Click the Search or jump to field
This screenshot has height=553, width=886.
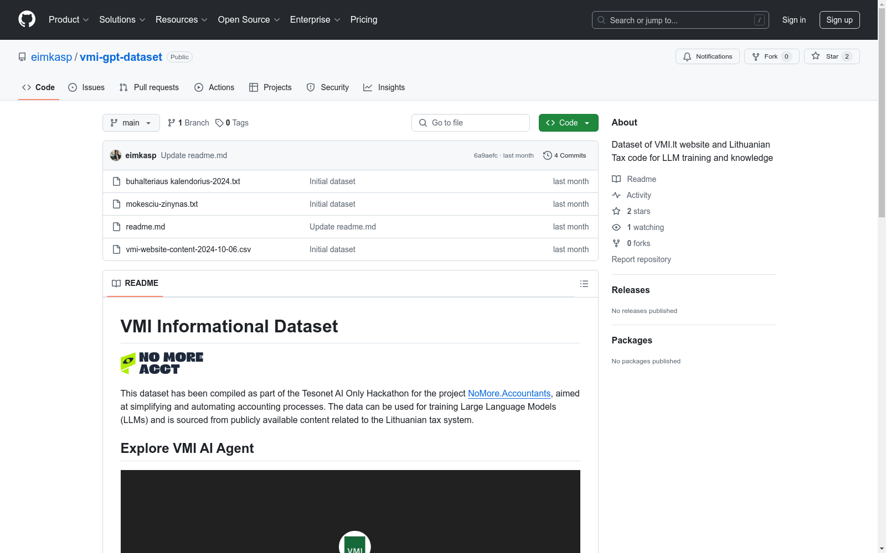pyautogui.click(x=680, y=20)
